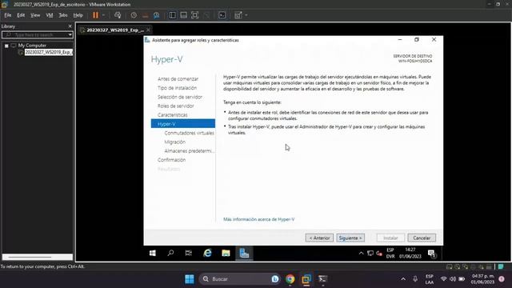Image resolution: width=512 pixels, height=288 pixels.
Task: Open the Help menu
Action: coord(78,15)
